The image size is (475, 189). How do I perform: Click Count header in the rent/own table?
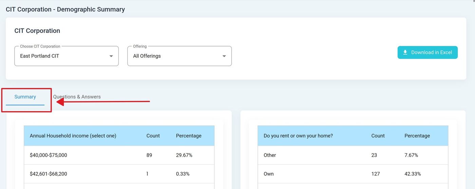pyautogui.click(x=378, y=136)
